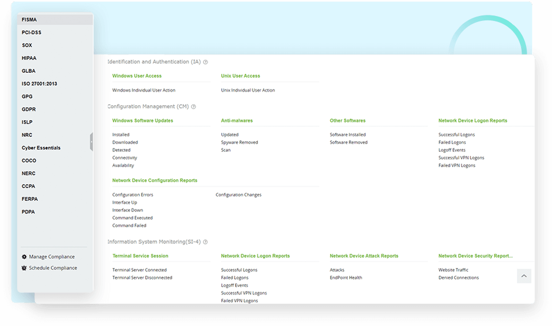The height and width of the screenshot is (326, 552).
Task: Select PCI-DSS compliance standard
Action: 31,33
